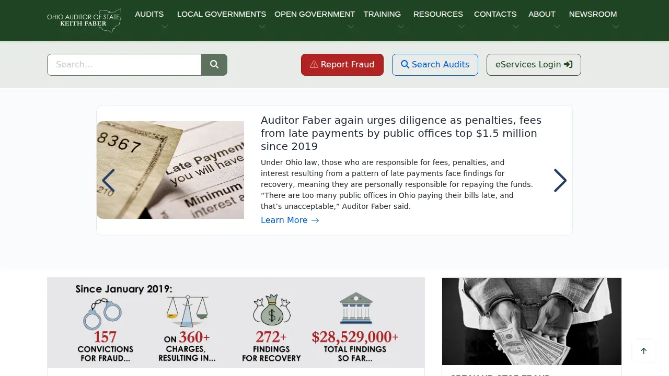Screen dimensions: 669x376
Task: Open the Newsroom menu
Action: coord(593,14)
